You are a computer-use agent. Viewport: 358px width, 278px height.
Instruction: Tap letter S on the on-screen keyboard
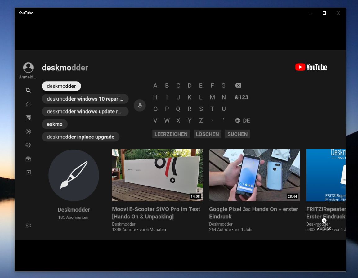click(x=201, y=109)
